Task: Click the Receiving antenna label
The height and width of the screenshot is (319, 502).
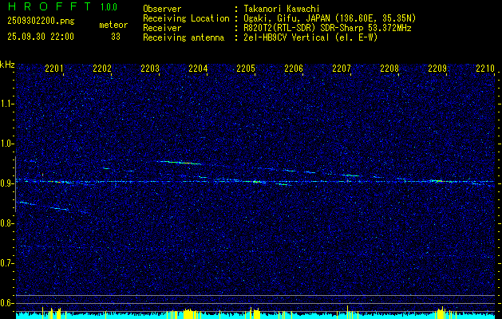Action: tap(184, 37)
